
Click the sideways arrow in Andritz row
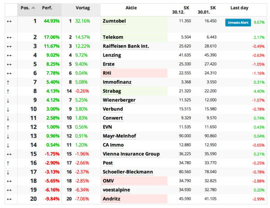pos(9,199)
